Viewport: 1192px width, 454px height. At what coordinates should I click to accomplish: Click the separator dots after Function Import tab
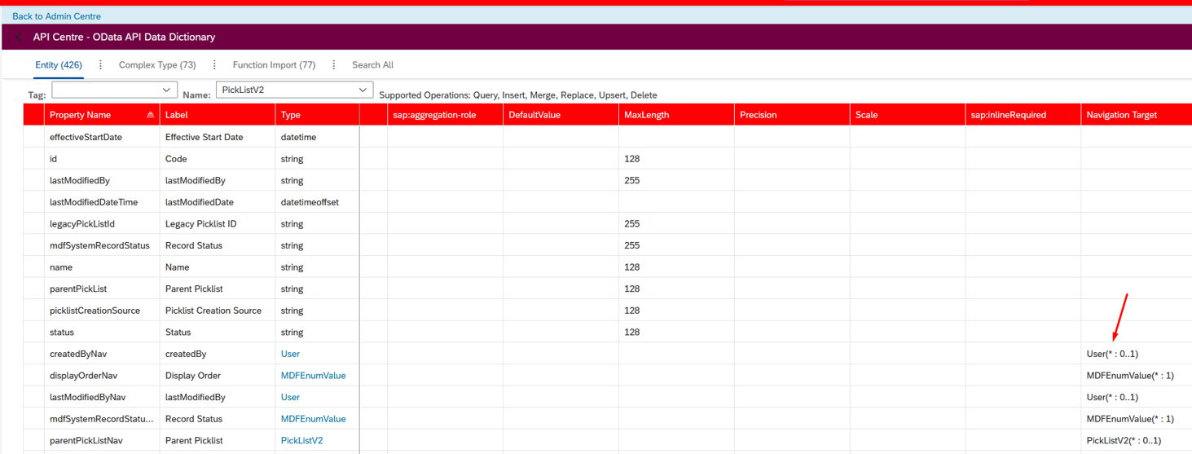(x=333, y=65)
